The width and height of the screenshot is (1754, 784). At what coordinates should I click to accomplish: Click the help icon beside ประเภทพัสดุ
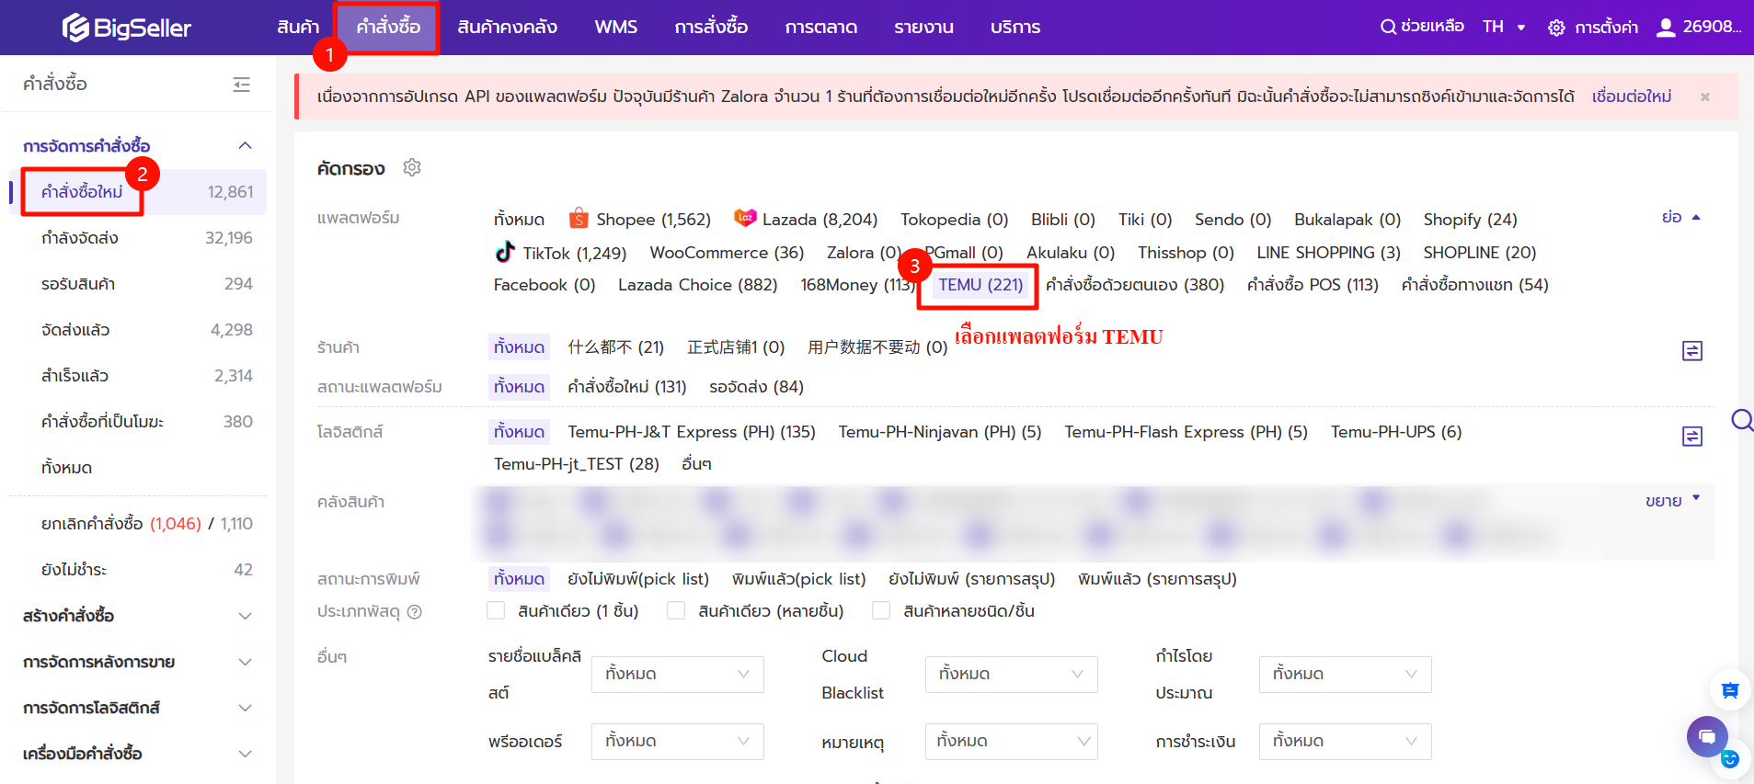point(415,612)
